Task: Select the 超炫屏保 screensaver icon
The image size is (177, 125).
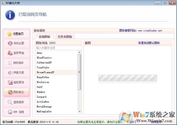Action: point(10,82)
